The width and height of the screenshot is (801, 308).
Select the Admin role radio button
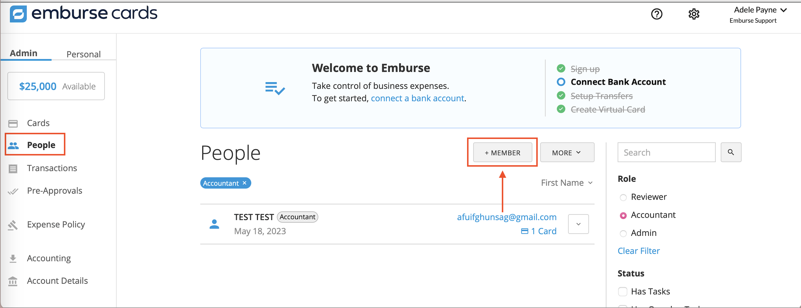[x=623, y=234]
